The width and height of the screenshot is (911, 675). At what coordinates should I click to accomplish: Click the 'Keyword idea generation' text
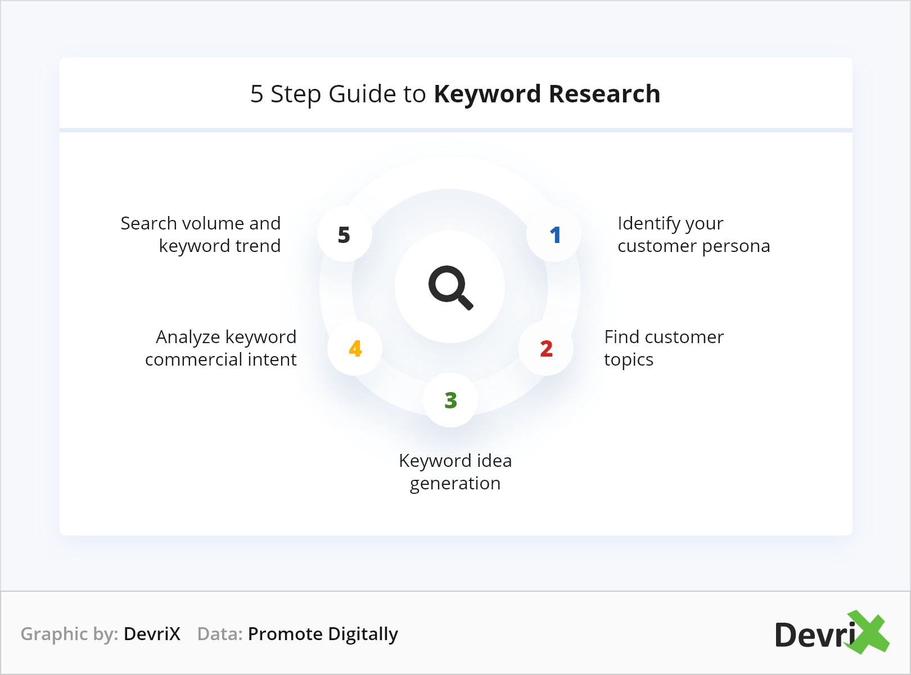(455, 472)
